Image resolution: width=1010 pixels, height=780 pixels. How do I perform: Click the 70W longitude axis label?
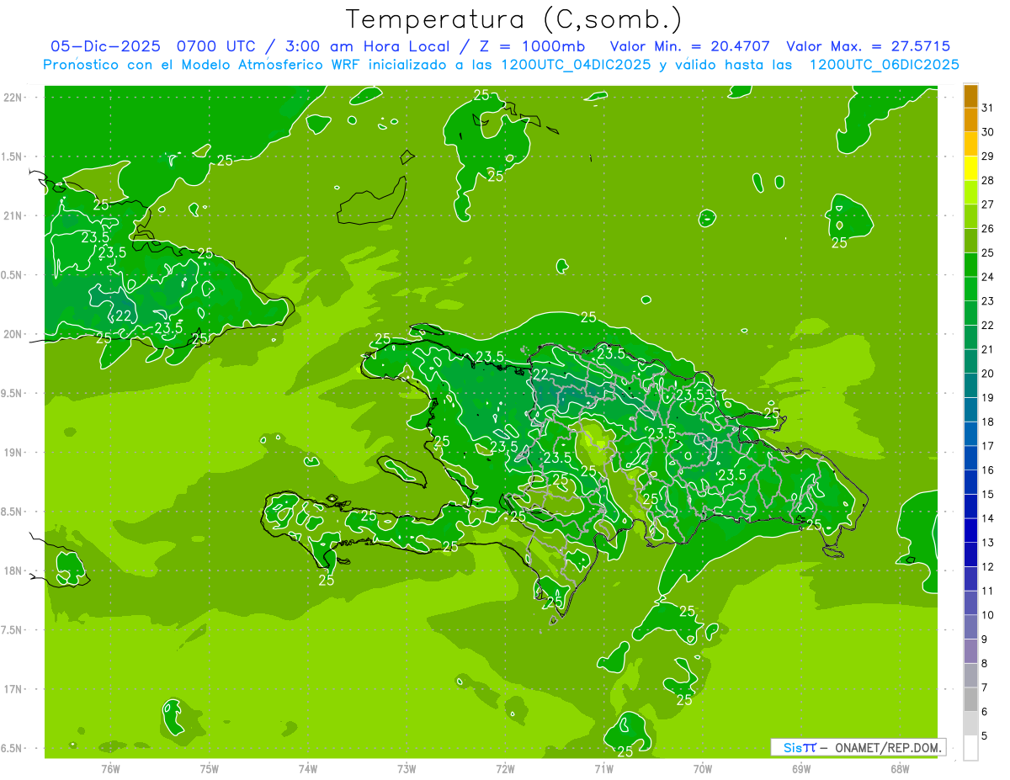point(703,768)
